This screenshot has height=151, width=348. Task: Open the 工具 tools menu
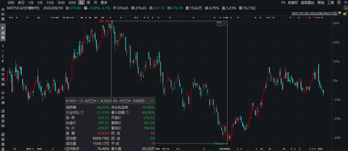[331, 3]
